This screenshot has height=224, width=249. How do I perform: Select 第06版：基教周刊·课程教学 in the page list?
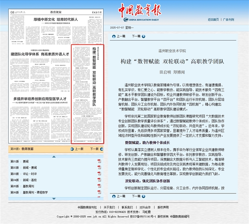(x=29, y=192)
